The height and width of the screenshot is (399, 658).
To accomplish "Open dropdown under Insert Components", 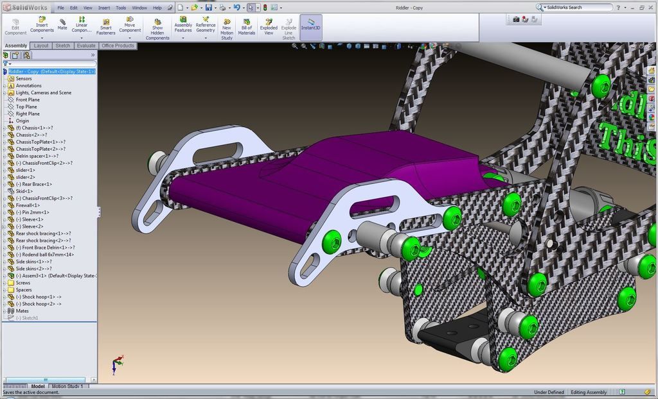I will pos(42,38).
